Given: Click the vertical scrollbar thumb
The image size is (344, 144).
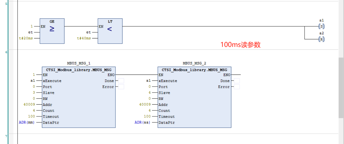Looking at the screenshot, I should [341, 88].
